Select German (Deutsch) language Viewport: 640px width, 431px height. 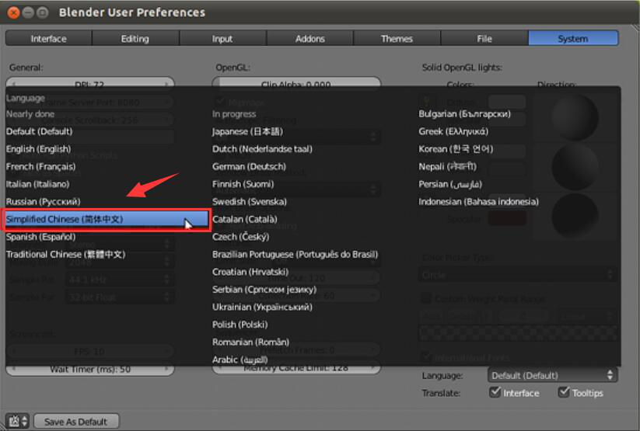coord(249,167)
